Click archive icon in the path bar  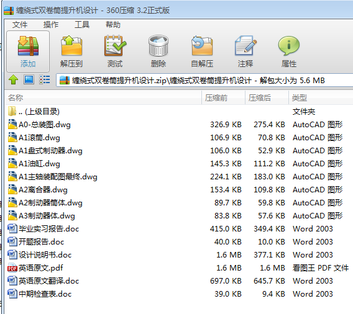click(65, 81)
